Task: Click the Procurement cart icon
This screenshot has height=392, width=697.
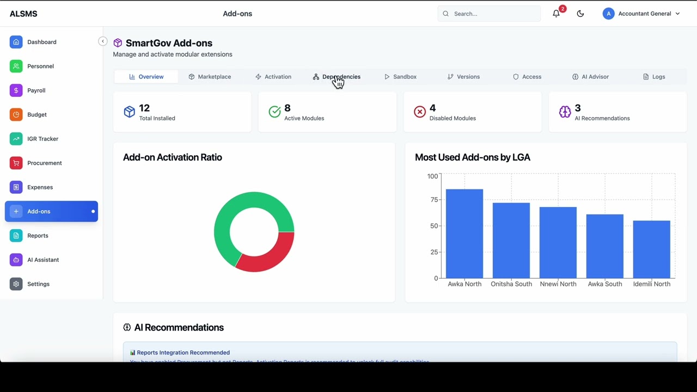Action: coord(16,163)
